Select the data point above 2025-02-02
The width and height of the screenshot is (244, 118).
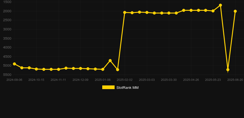[125, 12]
